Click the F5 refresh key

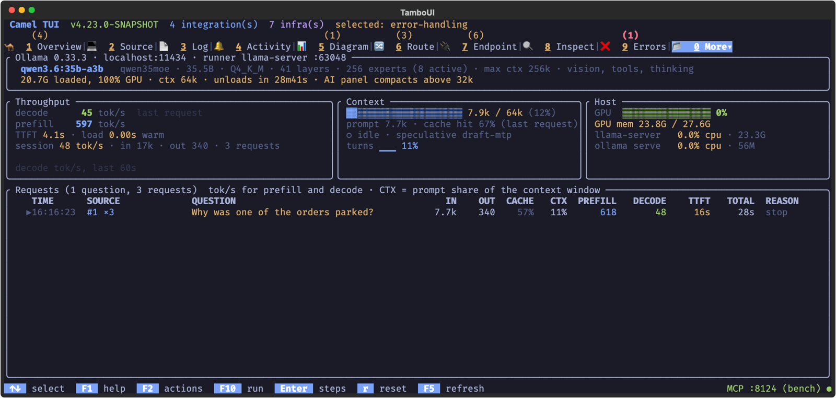429,389
